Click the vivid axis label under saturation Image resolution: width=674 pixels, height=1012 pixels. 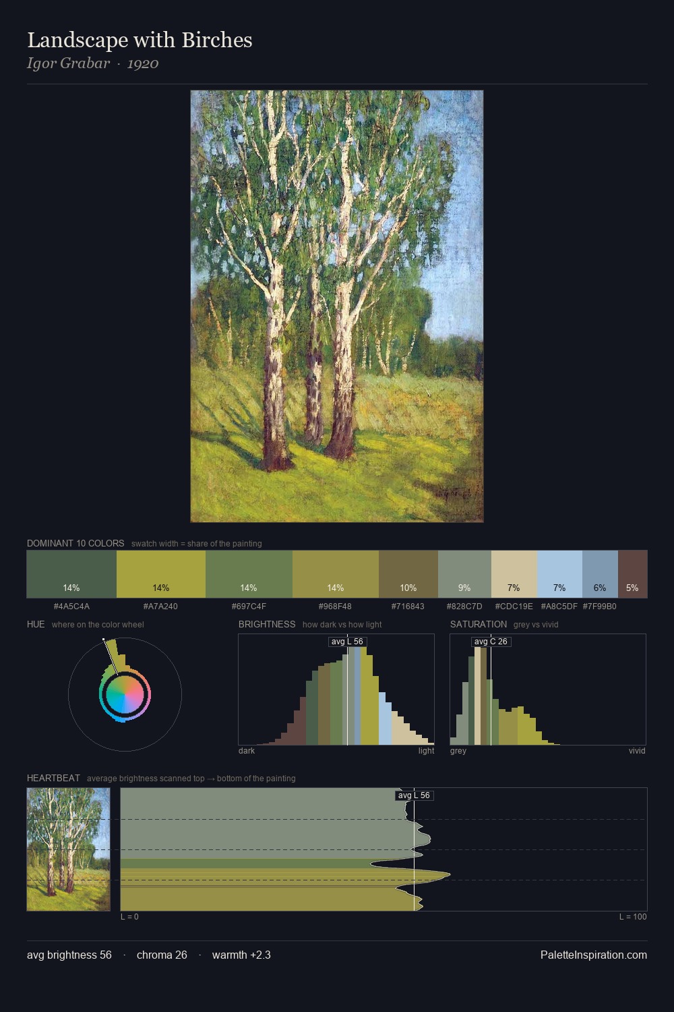637,751
